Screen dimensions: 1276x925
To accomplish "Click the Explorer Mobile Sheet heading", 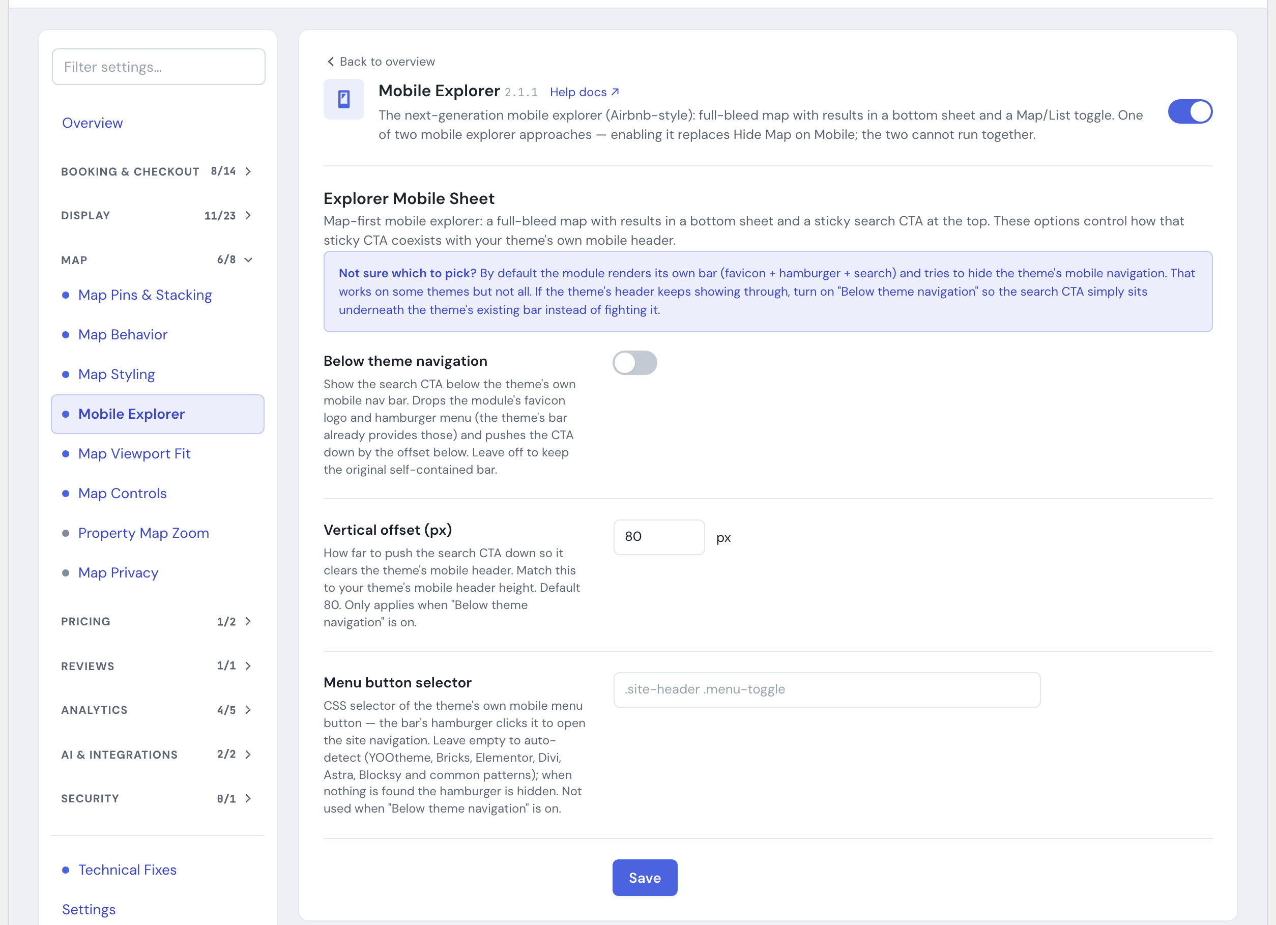I will click(x=409, y=198).
